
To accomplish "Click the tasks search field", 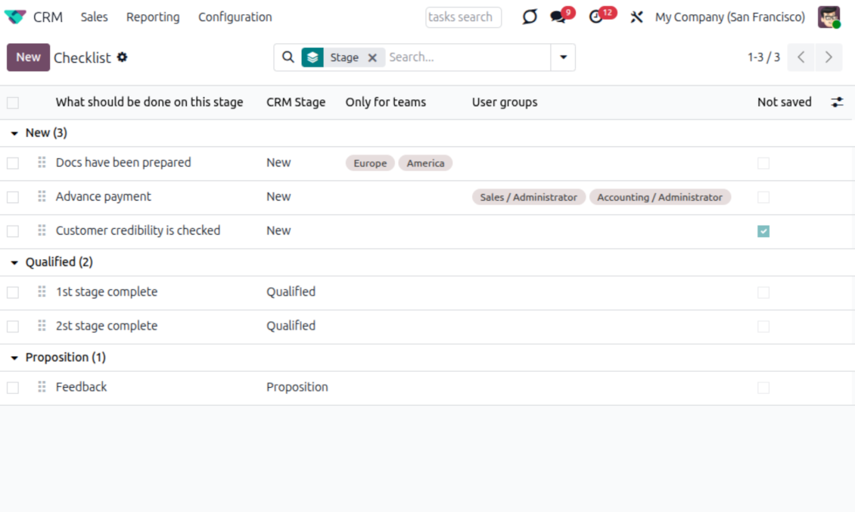I will click(x=463, y=17).
